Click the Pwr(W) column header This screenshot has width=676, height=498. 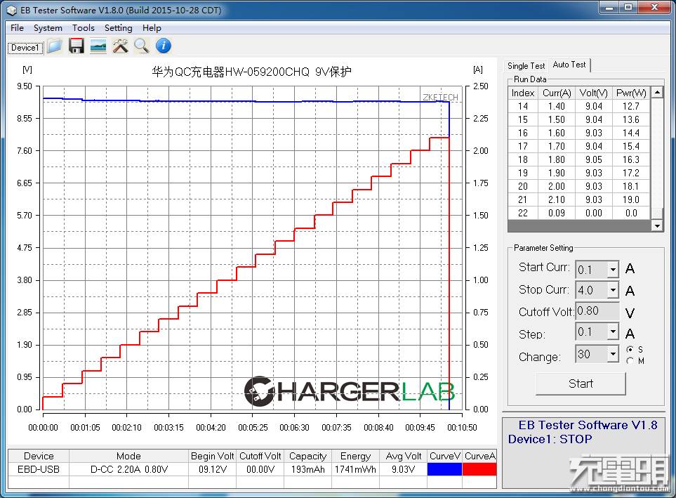pyautogui.click(x=631, y=93)
